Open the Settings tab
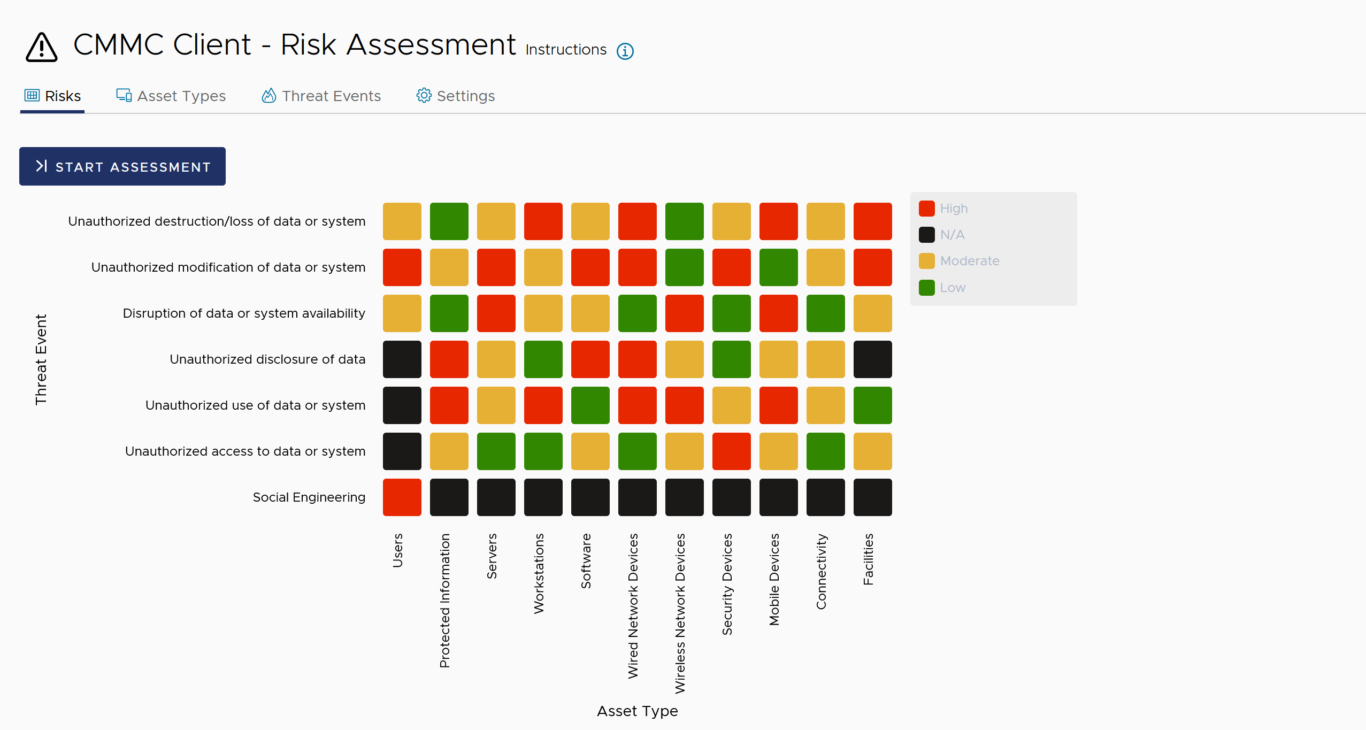 (465, 96)
